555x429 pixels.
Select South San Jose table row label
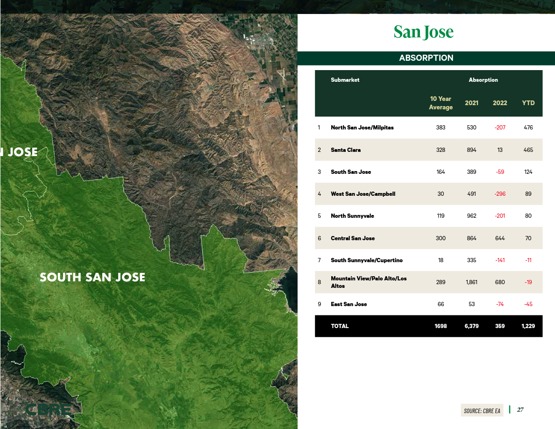[x=351, y=172]
